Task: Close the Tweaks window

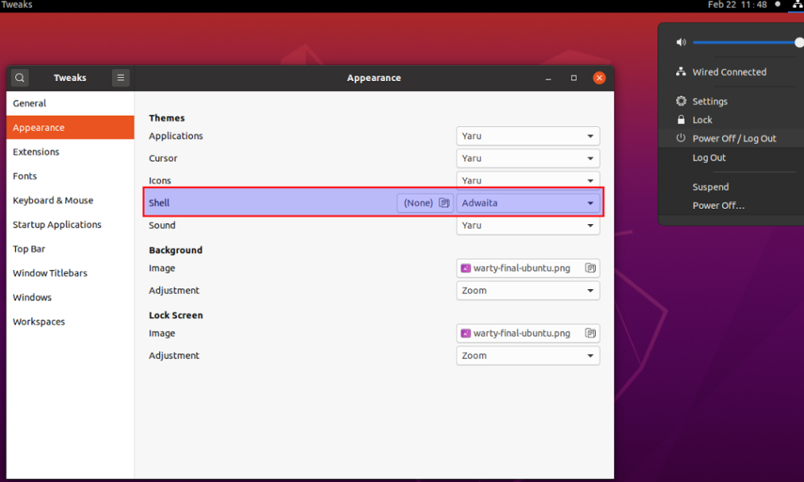Action: point(599,78)
